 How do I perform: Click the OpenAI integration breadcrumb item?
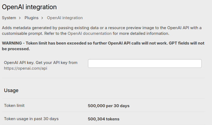(65, 18)
